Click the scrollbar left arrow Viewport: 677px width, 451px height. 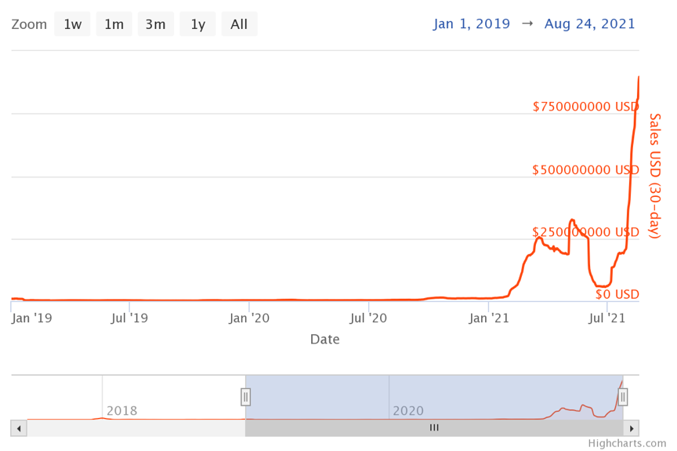(19, 428)
